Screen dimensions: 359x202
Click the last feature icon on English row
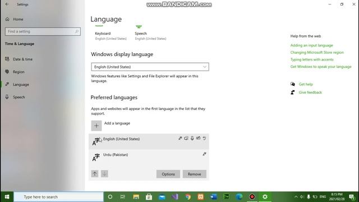pyautogui.click(x=204, y=138)
